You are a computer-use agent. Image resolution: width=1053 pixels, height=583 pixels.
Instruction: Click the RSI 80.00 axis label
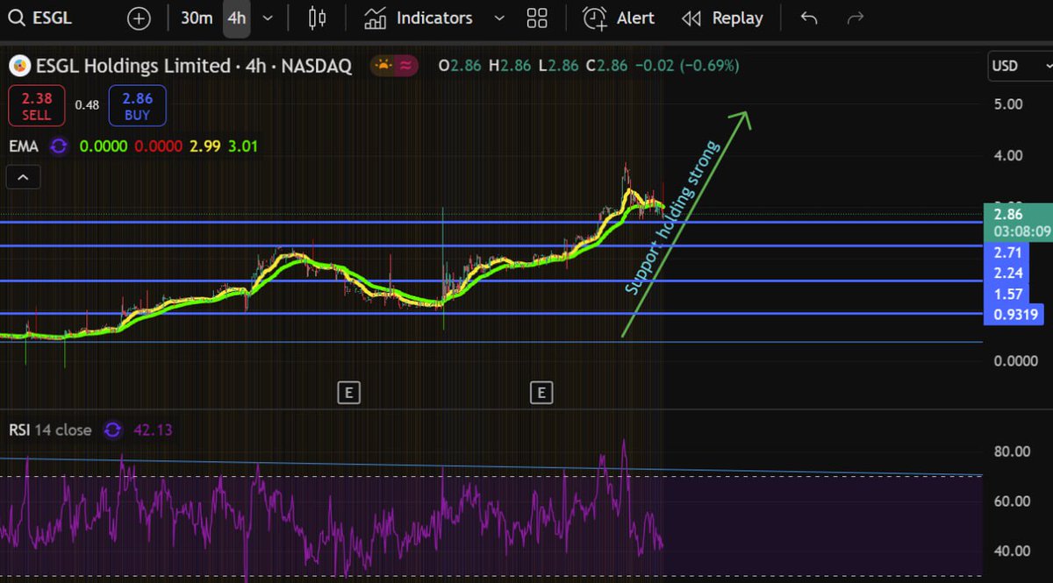click(1012, 451)
